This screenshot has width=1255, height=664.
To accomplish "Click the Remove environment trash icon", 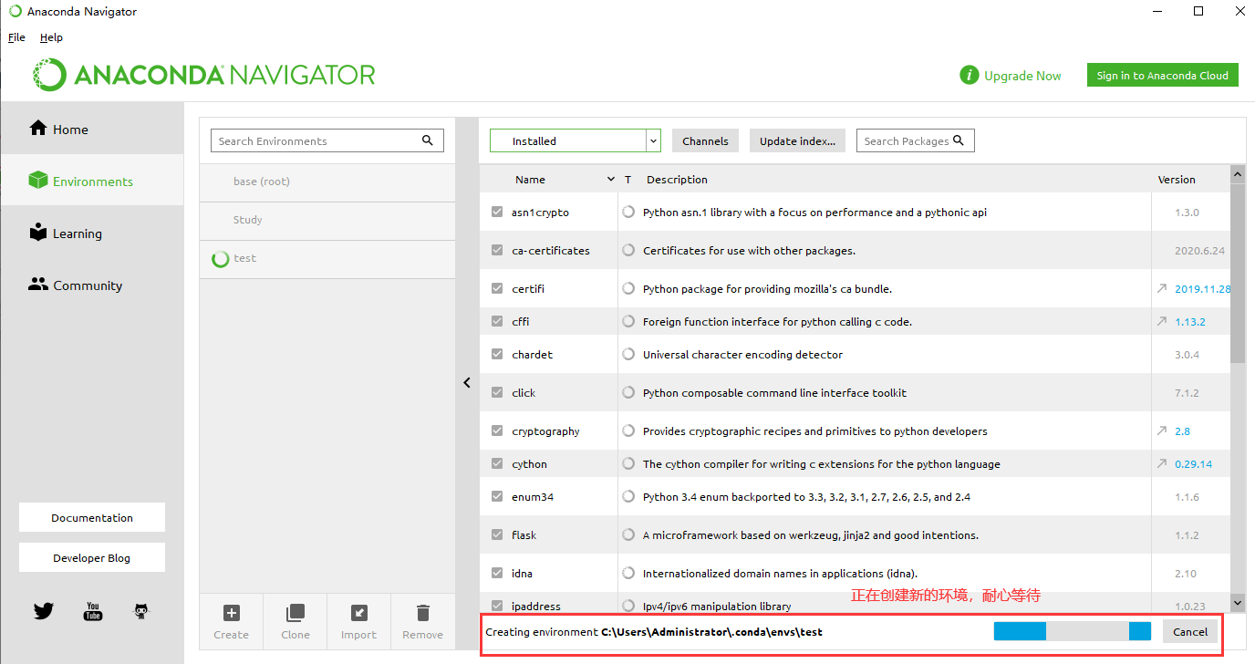I will point(422,613).
